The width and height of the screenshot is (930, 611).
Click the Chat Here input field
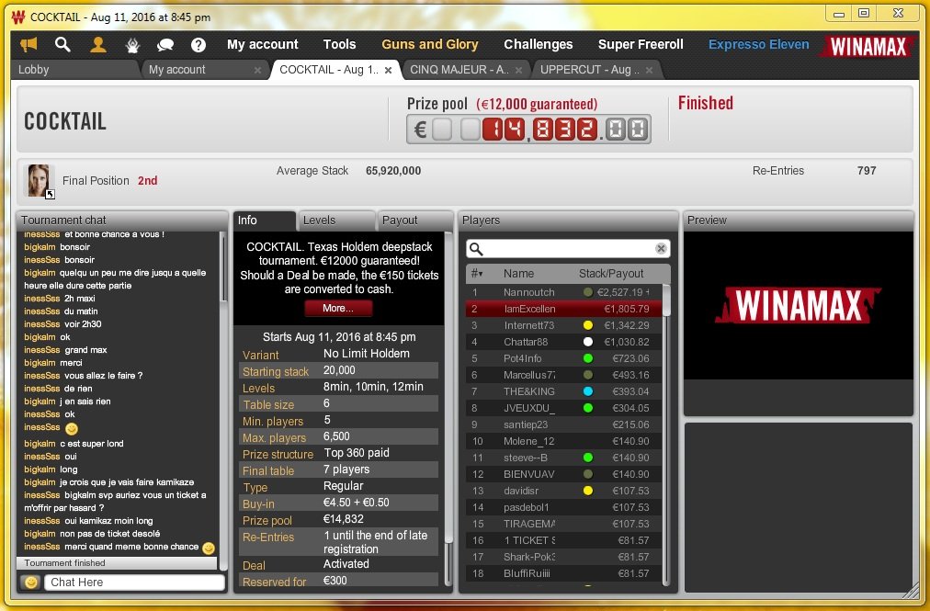click(135, 583)
